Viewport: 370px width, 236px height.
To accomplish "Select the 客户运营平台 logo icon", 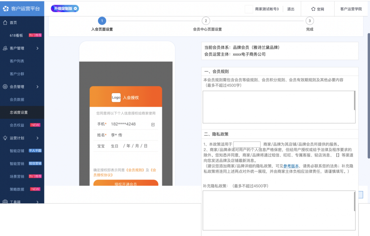I will [x=6, y=9].
